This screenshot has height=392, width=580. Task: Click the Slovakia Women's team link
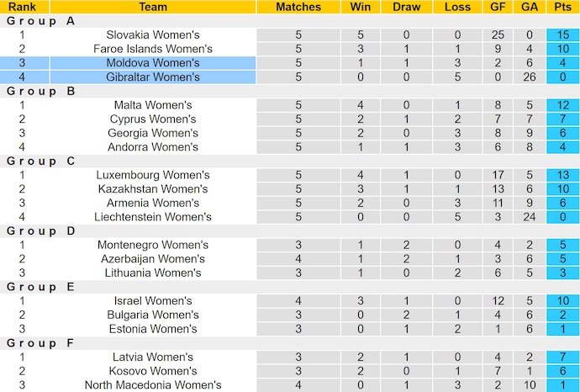click(153, 35)
